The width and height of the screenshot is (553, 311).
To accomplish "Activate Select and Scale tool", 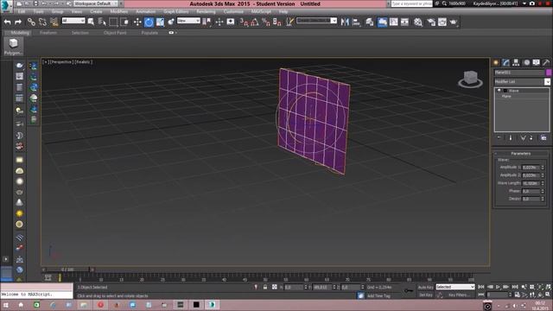I will [160, 22].
